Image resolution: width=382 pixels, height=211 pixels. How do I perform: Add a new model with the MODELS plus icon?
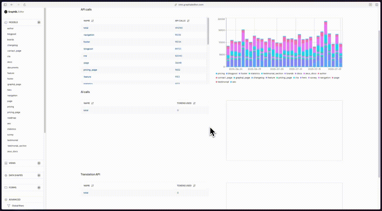39,22
